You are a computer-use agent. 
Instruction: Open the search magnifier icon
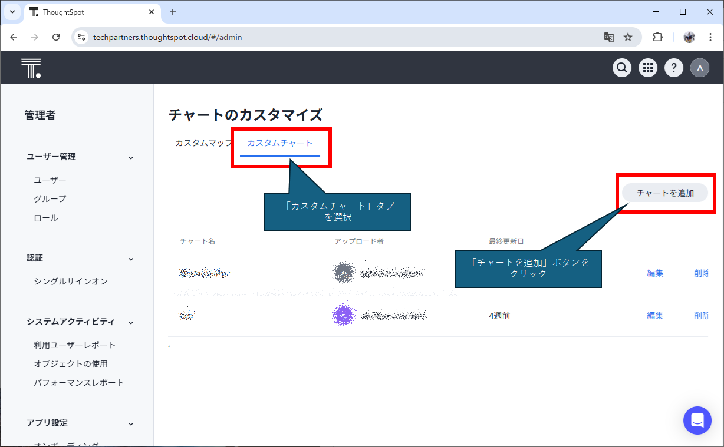621,68
